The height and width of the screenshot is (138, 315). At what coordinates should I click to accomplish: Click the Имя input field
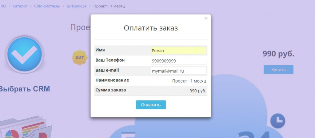pyautogui.click(x=178, y=51)
